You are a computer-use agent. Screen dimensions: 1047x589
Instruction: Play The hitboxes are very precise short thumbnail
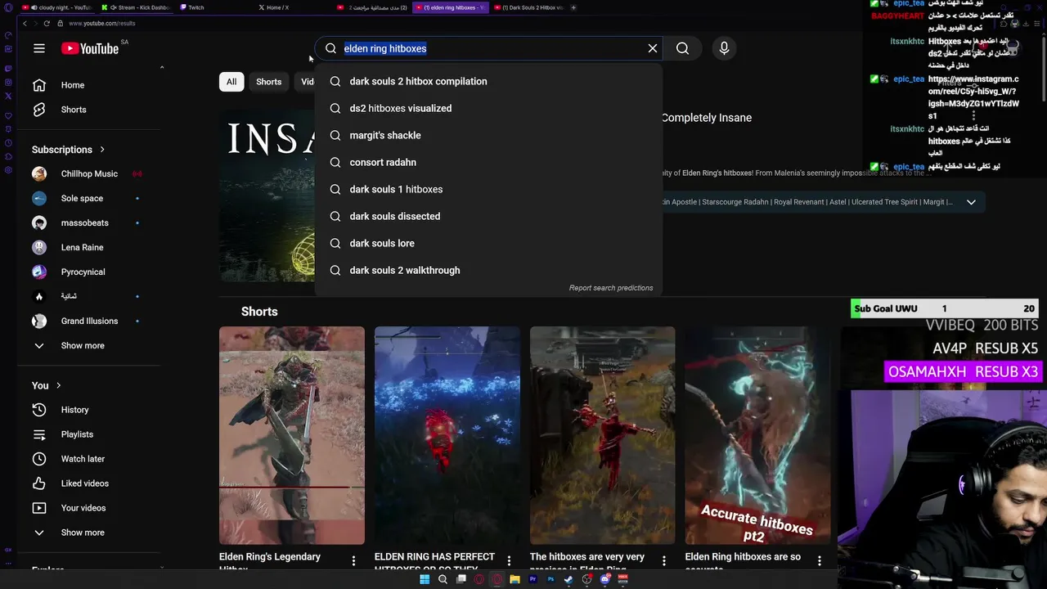tap(603, 435)
